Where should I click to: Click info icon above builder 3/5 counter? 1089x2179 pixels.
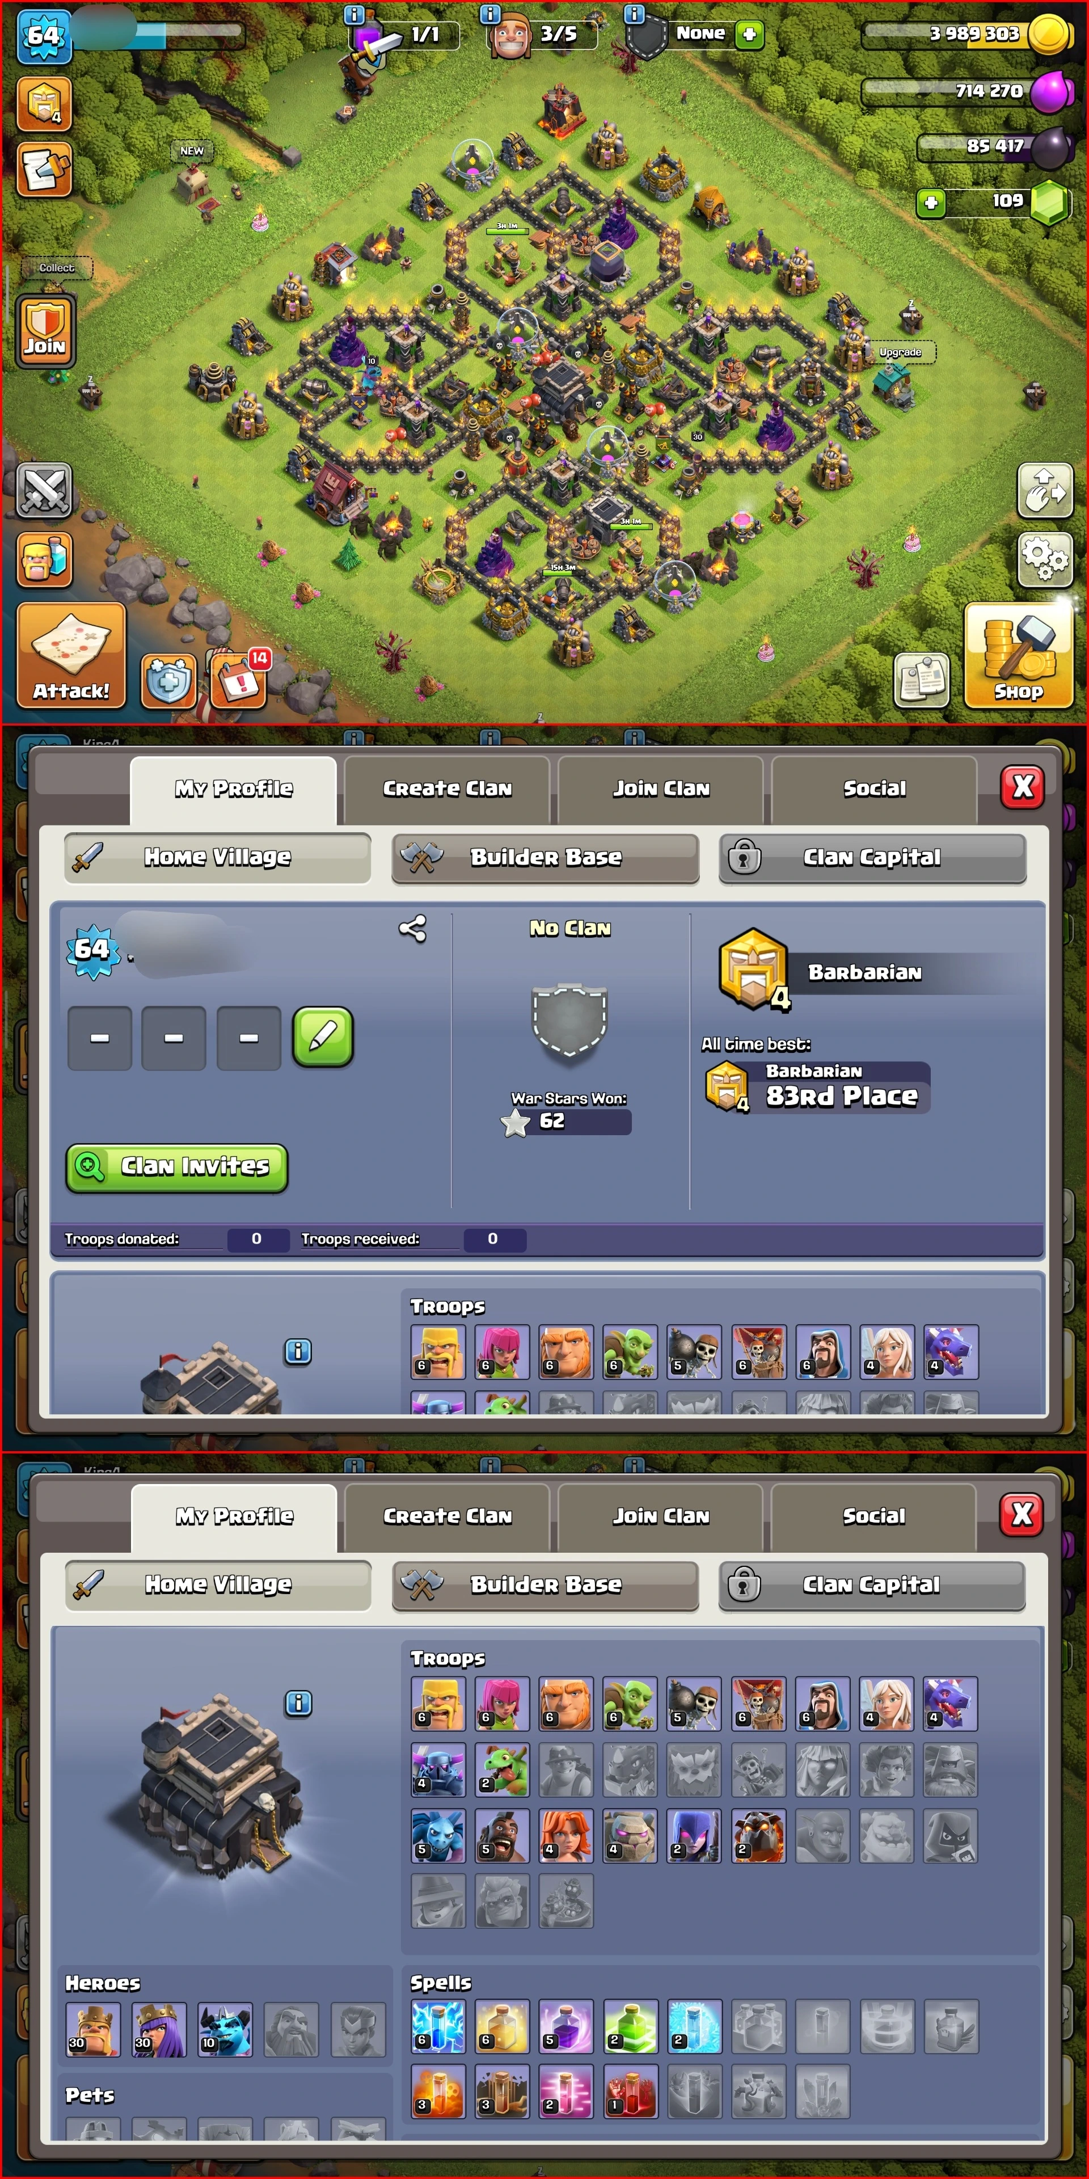click(489, 14)
